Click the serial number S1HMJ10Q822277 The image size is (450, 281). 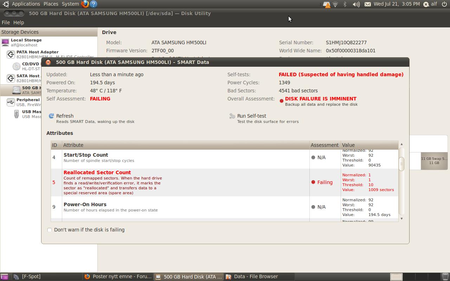coord(346,43)
